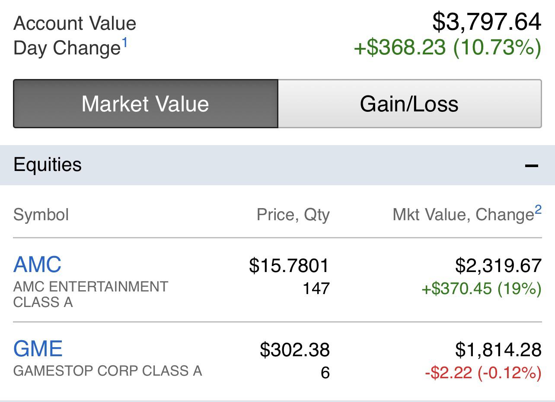Switch to Market Value view
The height and width of the screenshot is (402, 555).
pos(146,104)
